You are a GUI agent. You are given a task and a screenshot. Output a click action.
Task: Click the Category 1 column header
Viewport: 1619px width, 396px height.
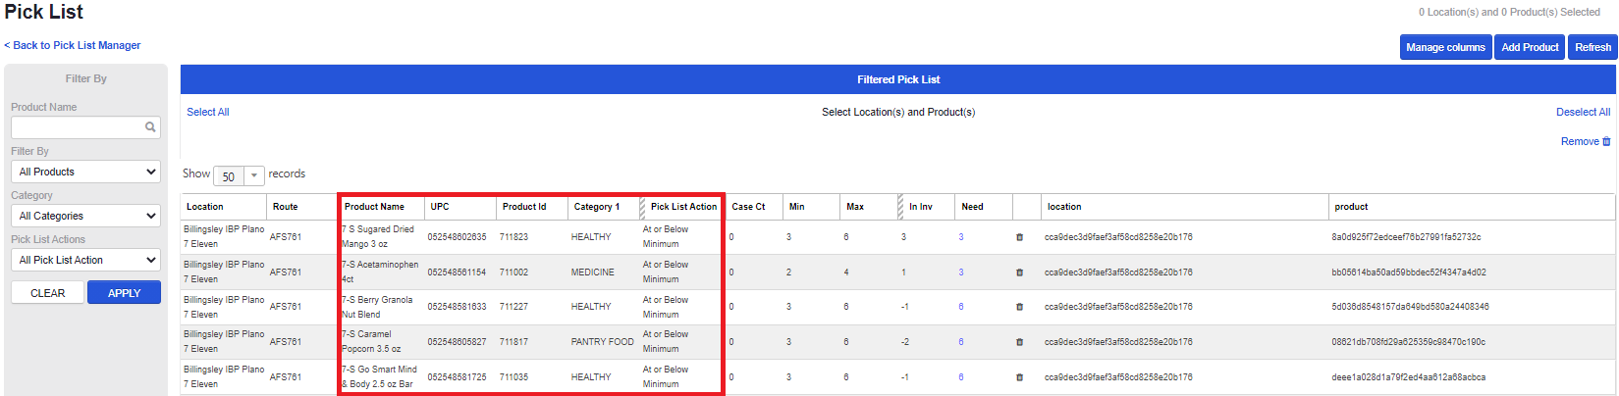coord(597,207)
